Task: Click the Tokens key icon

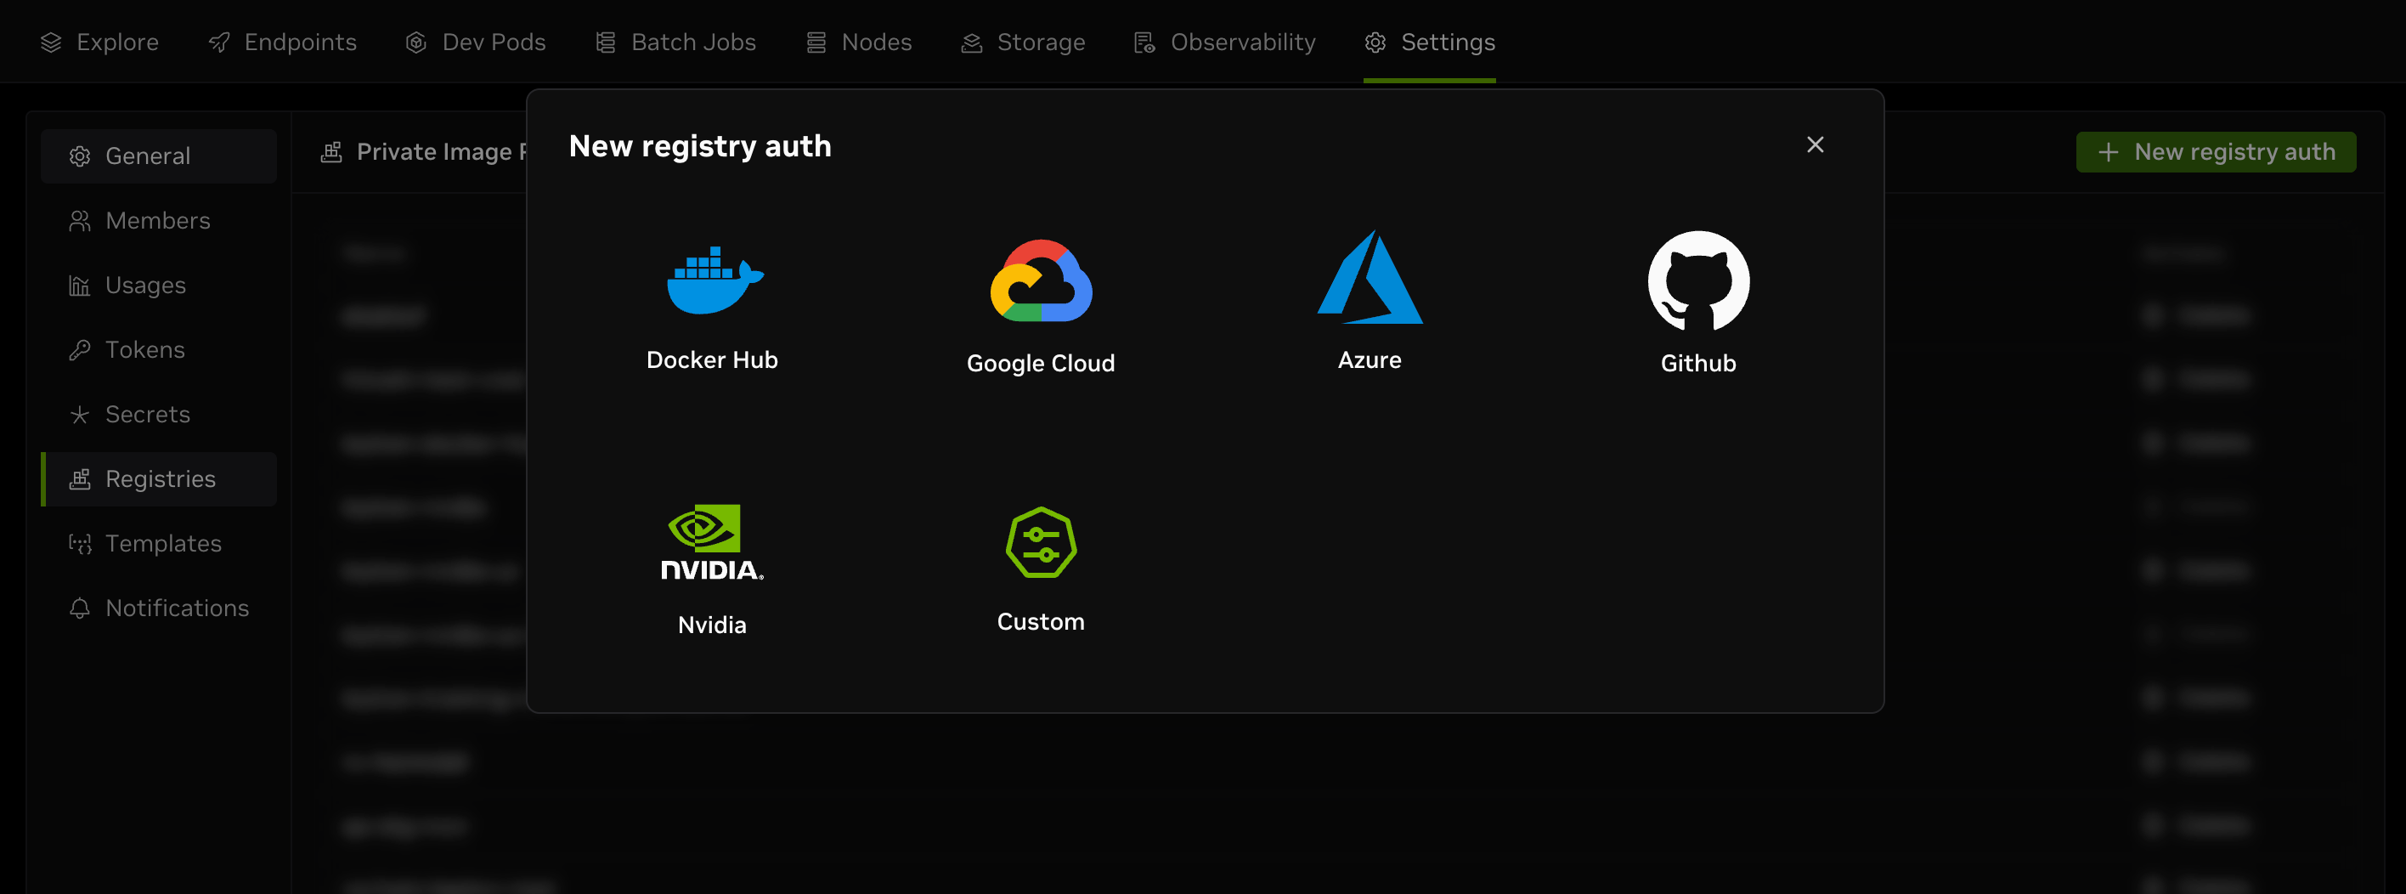Action: point(81,349)
